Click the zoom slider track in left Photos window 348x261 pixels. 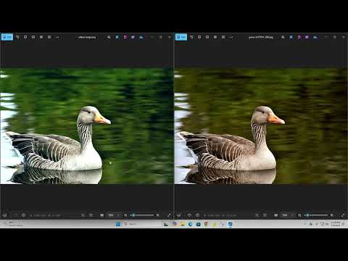tap(142, 215)
